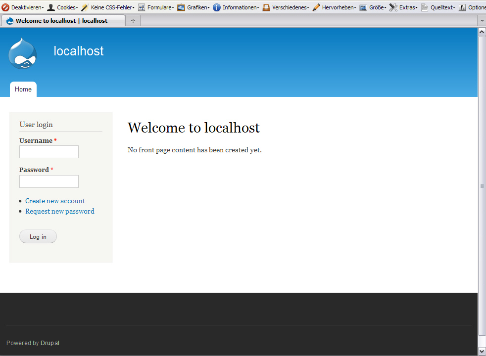Open the Keine CSS-Fehler menu

[112, 7]
